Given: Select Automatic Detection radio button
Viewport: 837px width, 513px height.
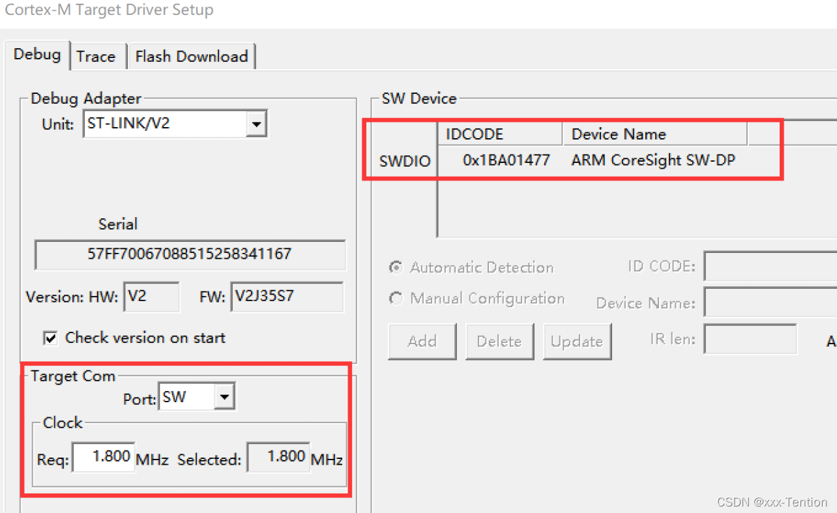Looking at the screenshot, I should [396, 267].
